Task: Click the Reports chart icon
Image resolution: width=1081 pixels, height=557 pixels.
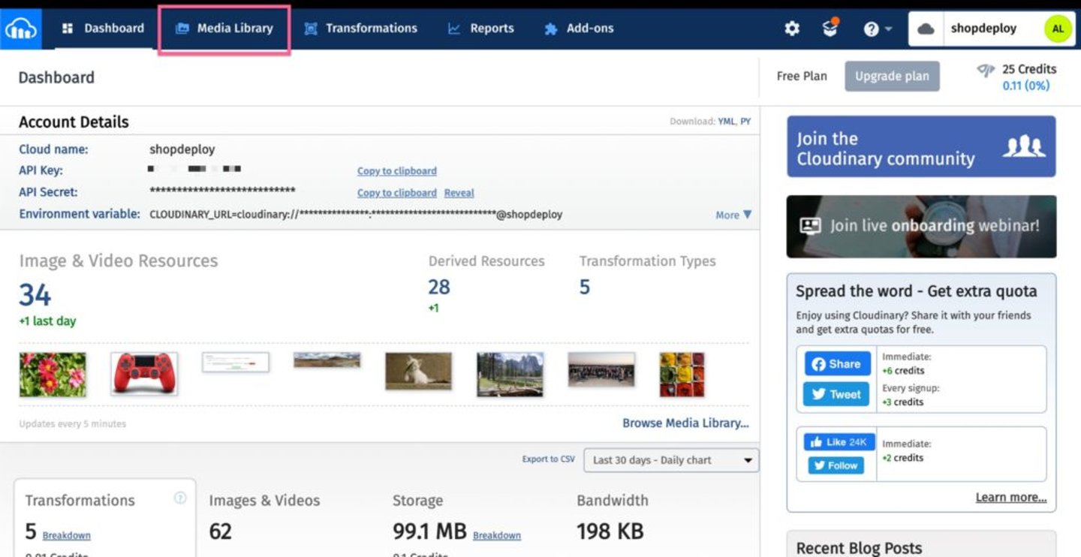Action: 453,28
